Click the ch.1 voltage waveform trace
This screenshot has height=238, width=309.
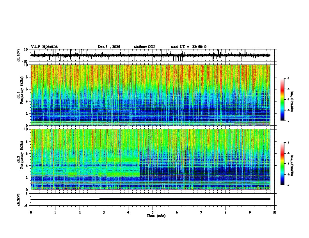pyautogui.click(x=151, y=55)
